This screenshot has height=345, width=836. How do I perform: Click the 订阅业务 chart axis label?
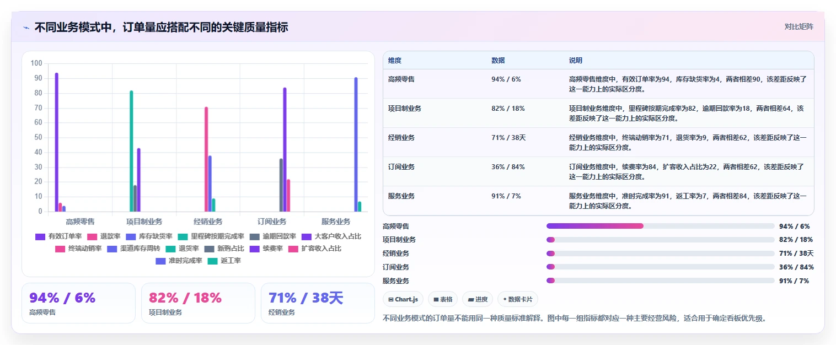point(272,222)
